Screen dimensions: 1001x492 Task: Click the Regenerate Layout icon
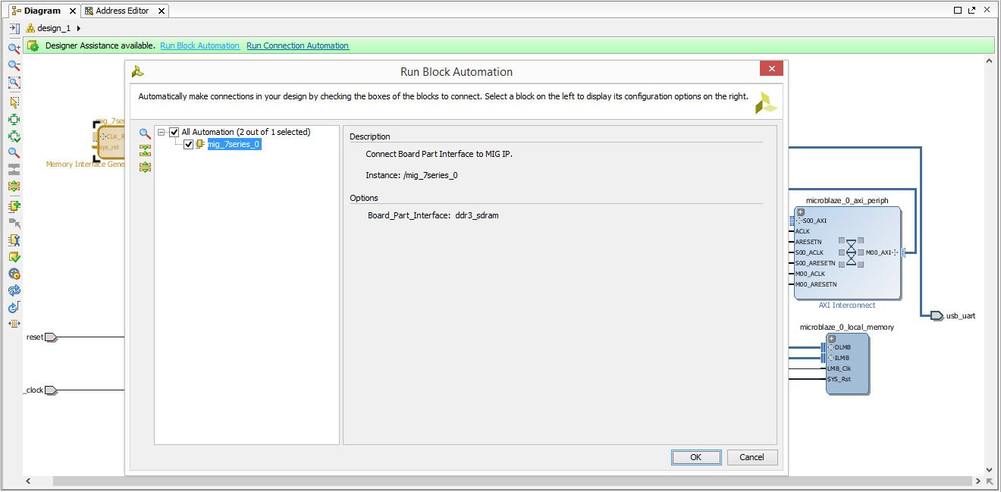14,307
